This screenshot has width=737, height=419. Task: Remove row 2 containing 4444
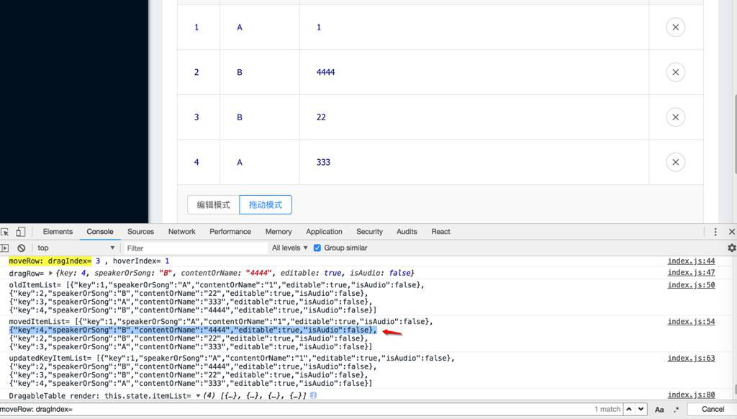click(675, 72)
